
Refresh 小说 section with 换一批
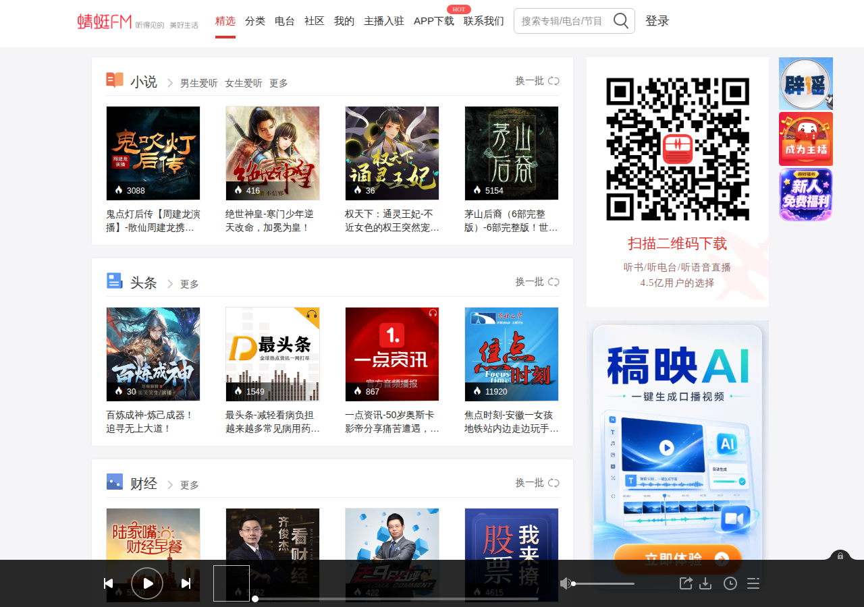click(537, 81)
